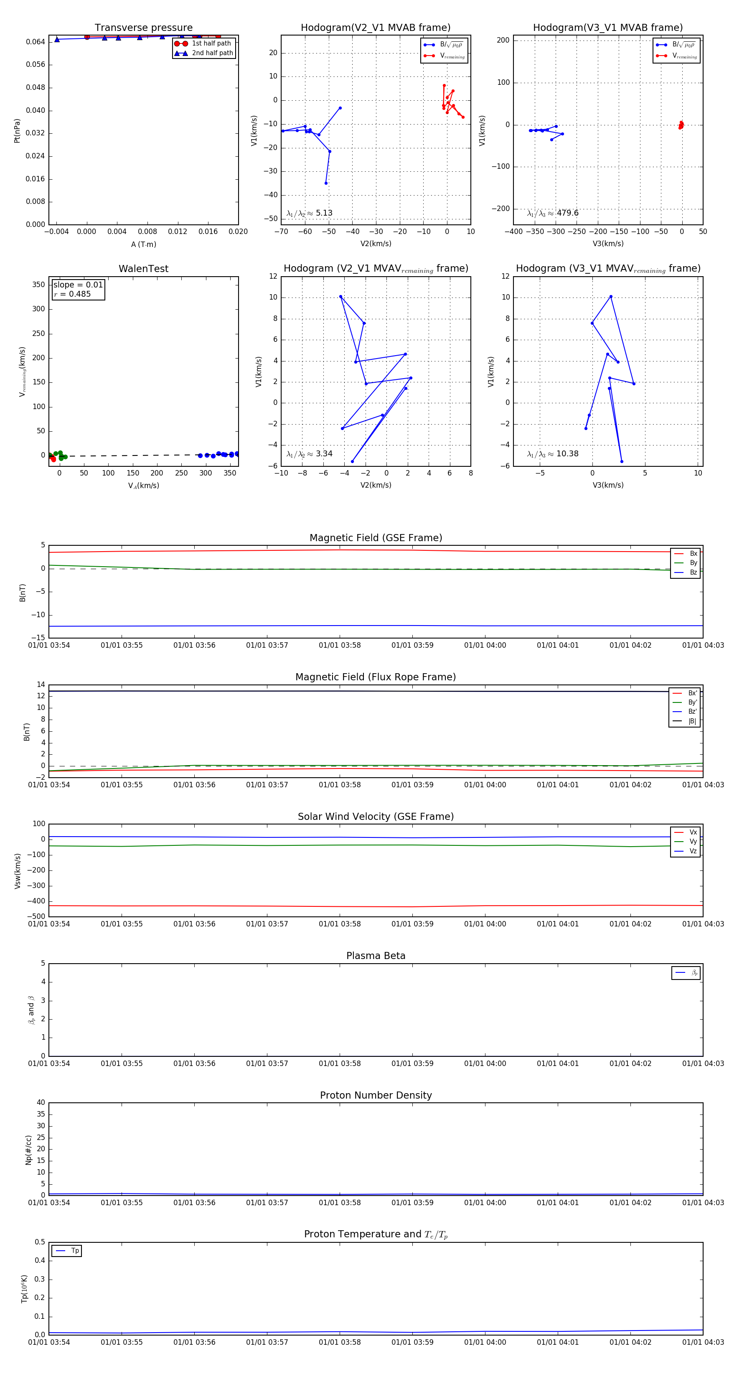The width and height of the screenshot is (752, 1379).
Task: Click the V_A(km/s) x-axis label under WalenTest
Action: tap(143, 486)
